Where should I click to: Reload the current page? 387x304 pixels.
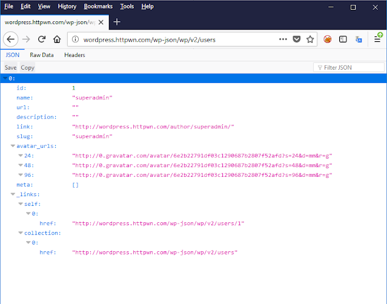coord(41,39)
